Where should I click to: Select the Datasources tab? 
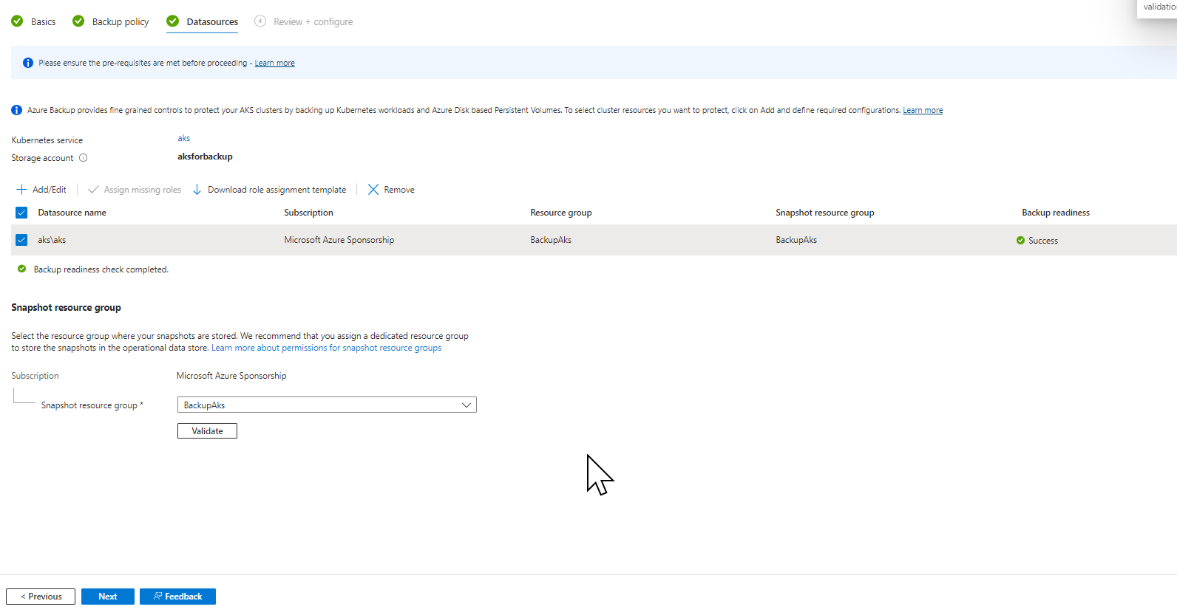(x=212, y=22)
